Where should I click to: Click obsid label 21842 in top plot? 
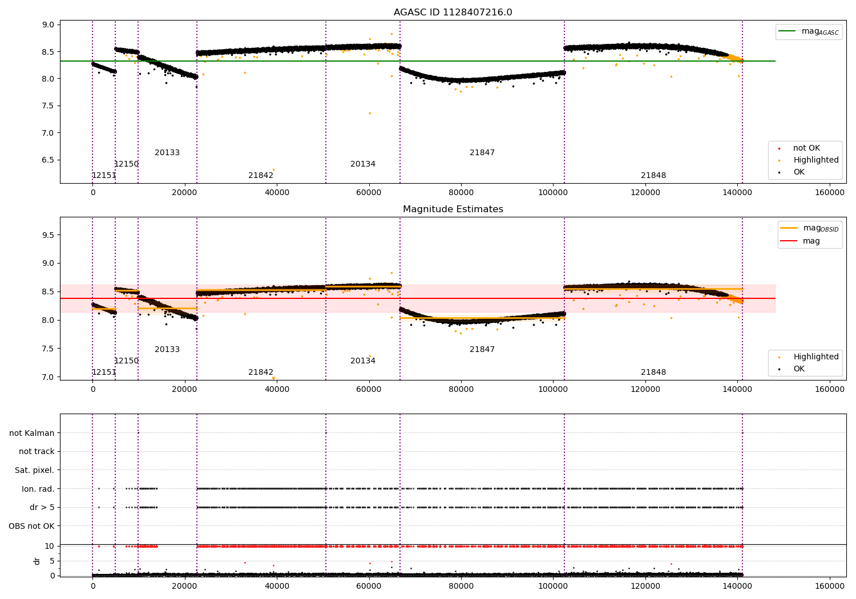(x=261, y=176)
